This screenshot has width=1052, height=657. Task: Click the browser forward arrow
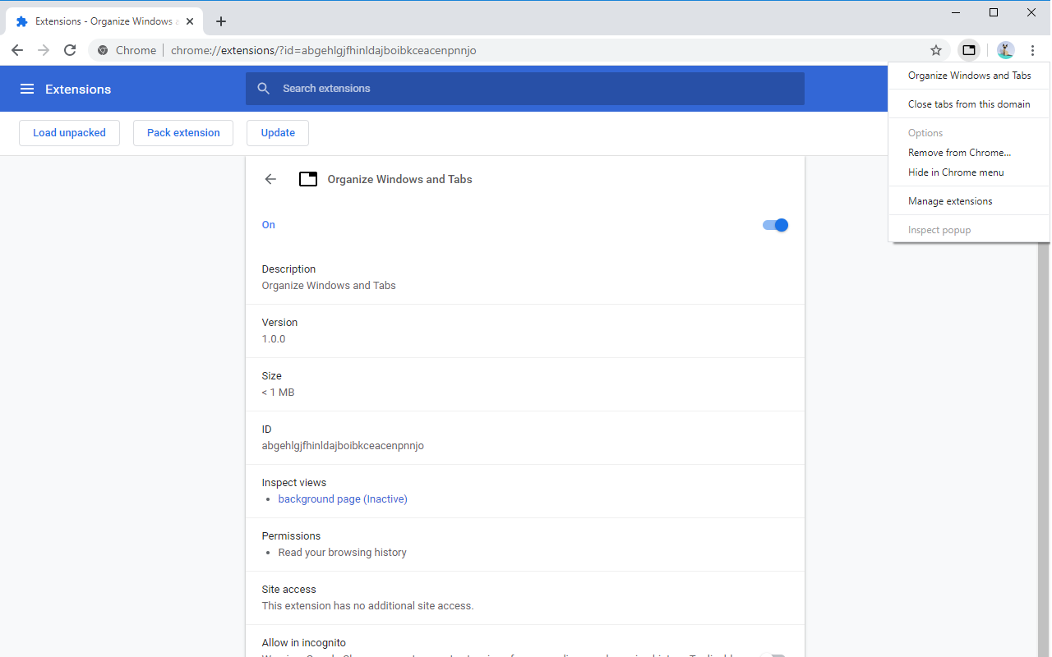point(44,50)
